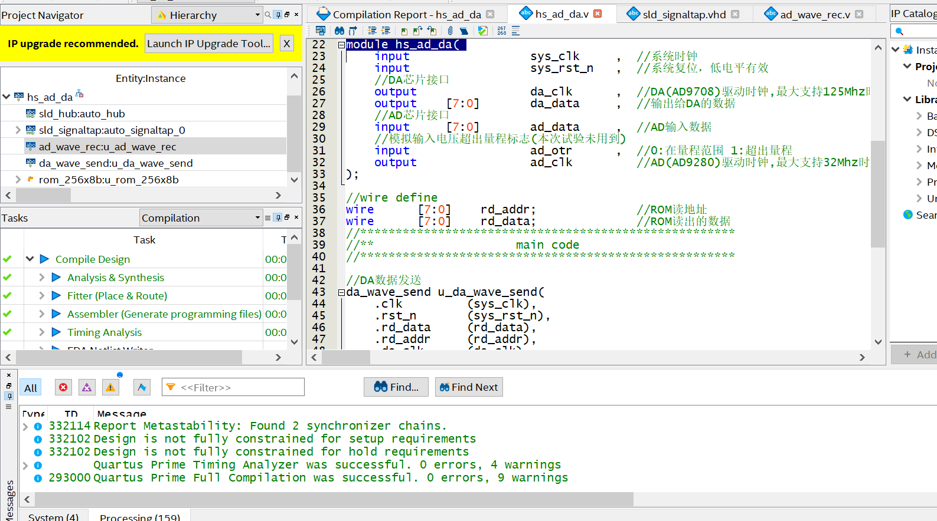Jump to next bookmark icon
Image resolution: width=937 pixels, height=521 pixels.
[417, 31]
